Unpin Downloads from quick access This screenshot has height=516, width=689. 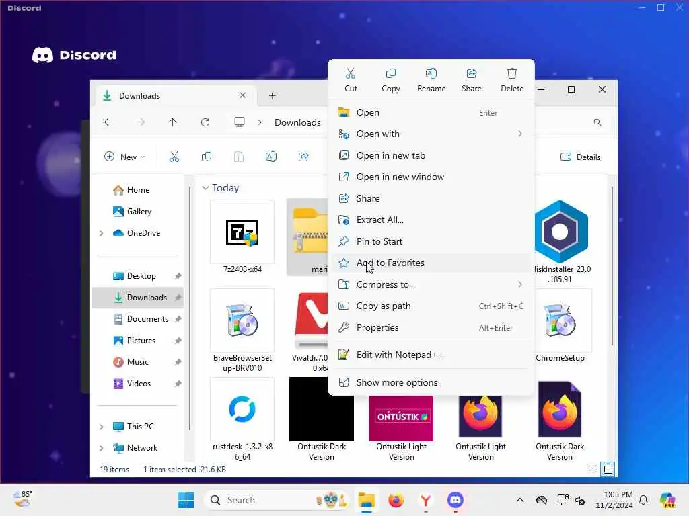click(x=178, y=298)
